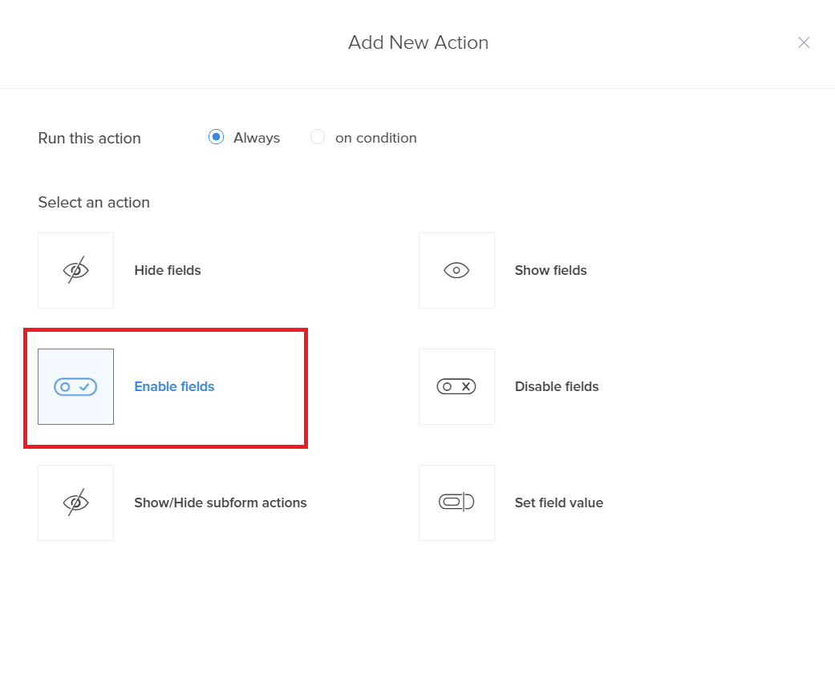Select the Set field value icon

click(456, 503)
